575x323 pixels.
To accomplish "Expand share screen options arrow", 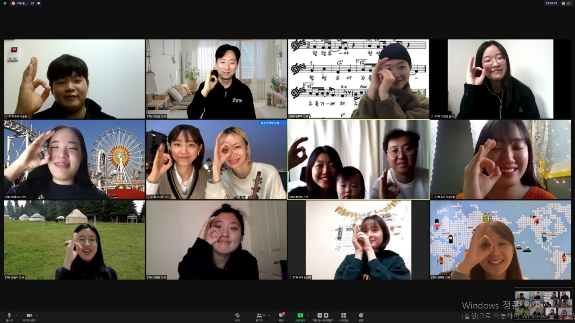I will 307,315.
